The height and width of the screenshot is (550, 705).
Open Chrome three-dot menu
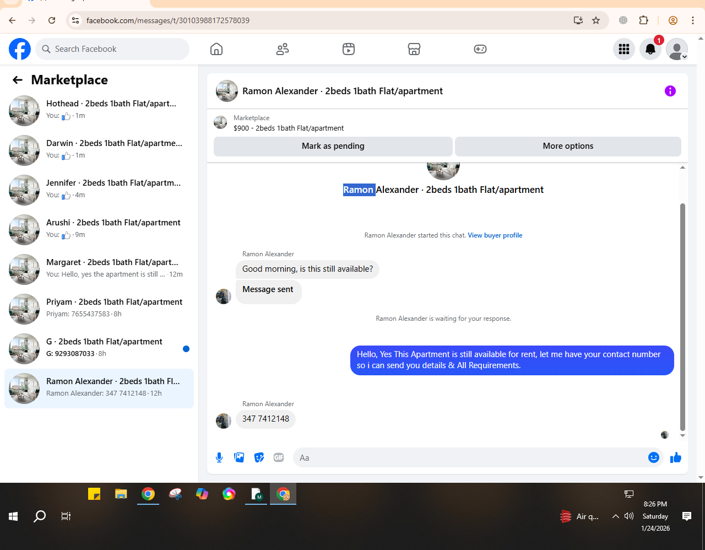click(x=693, y=20)
